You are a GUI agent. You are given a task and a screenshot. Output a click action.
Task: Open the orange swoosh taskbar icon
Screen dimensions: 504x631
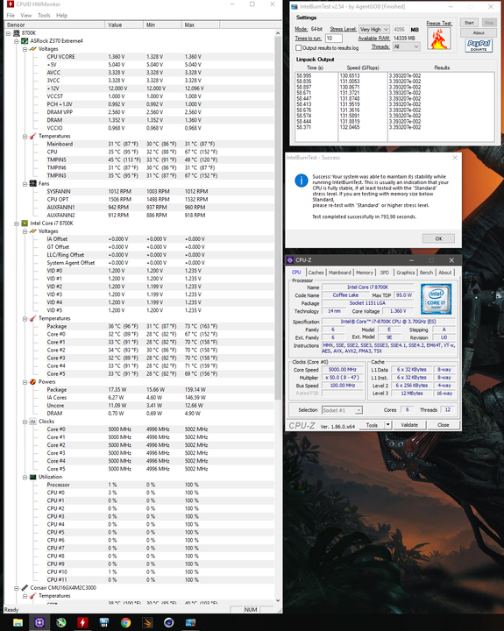(x=147, y=622)
